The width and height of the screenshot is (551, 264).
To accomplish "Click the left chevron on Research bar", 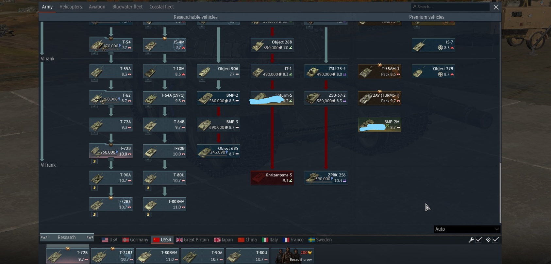I will point(44,237).
